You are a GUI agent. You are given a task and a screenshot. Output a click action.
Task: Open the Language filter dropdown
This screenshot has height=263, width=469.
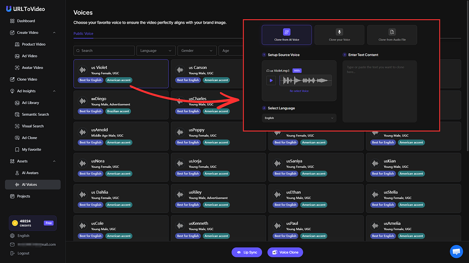click(x=156, y=51)
